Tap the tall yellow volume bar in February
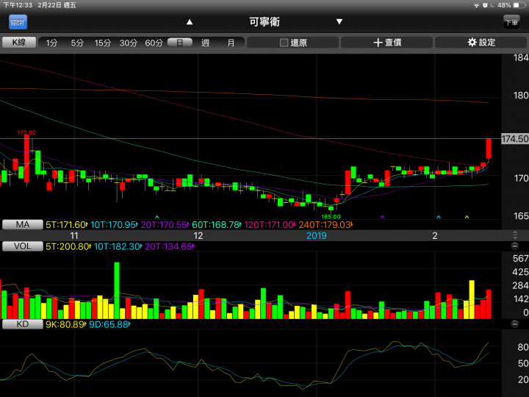 [472, 299]
